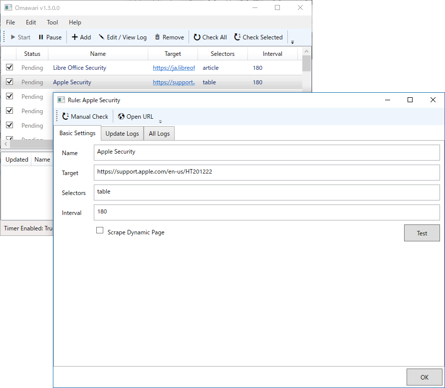Screen dimensions: 445x388
Task: Click into the Target URL field
Action: tap(267, 173)
